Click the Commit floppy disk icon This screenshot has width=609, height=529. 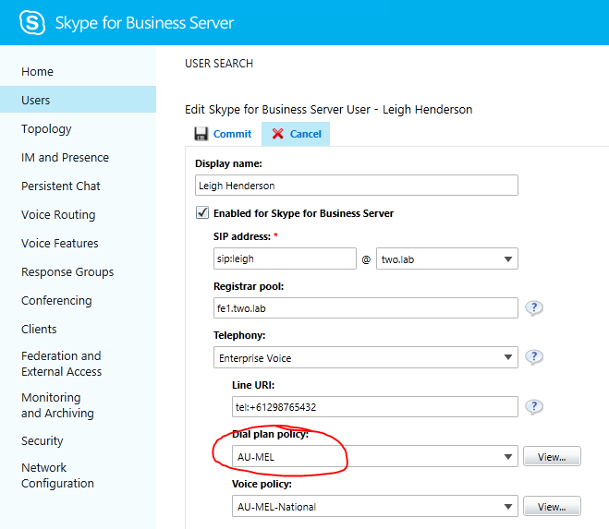tap(201, 134)
